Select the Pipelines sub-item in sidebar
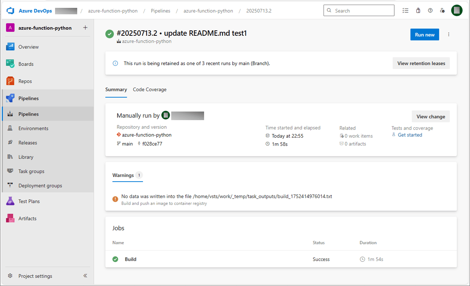Viewport: 470px width, 286px height. (48, 114)
